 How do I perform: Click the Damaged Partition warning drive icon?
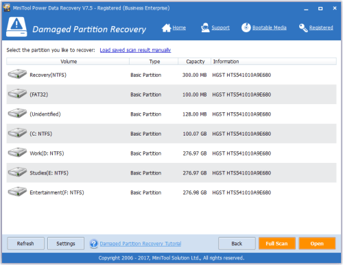tap(16, 27)
